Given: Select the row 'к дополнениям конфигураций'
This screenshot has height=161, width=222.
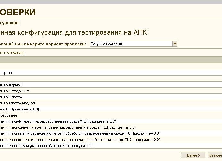Looking at the screenshot, I should [x=111, y=127].
